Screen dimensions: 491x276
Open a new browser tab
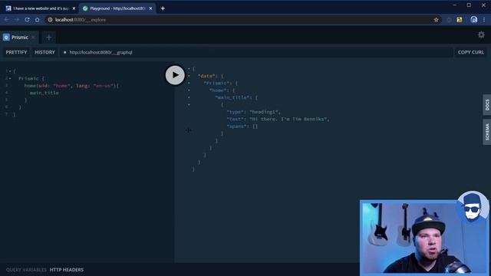click(163, 8)
